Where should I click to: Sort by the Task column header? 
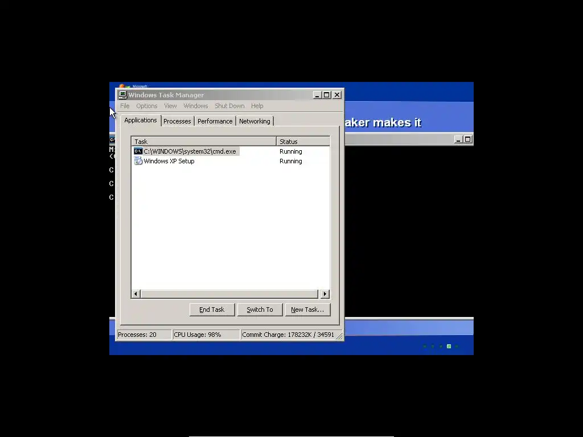[x=204, y=142]
